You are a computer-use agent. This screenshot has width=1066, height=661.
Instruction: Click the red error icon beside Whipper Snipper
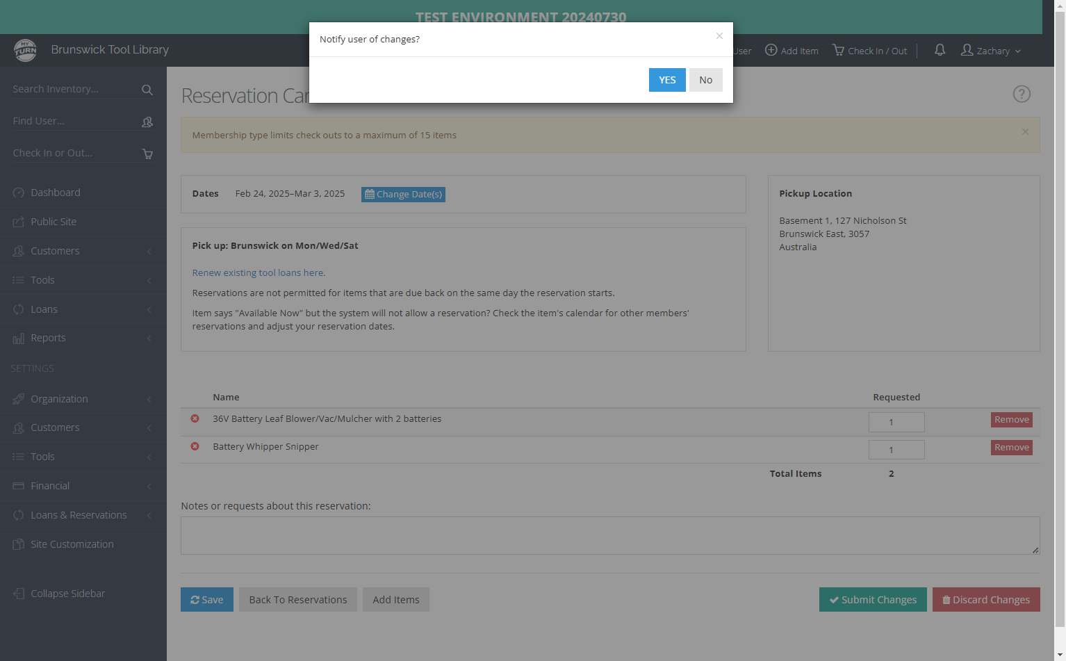[195, 446]
